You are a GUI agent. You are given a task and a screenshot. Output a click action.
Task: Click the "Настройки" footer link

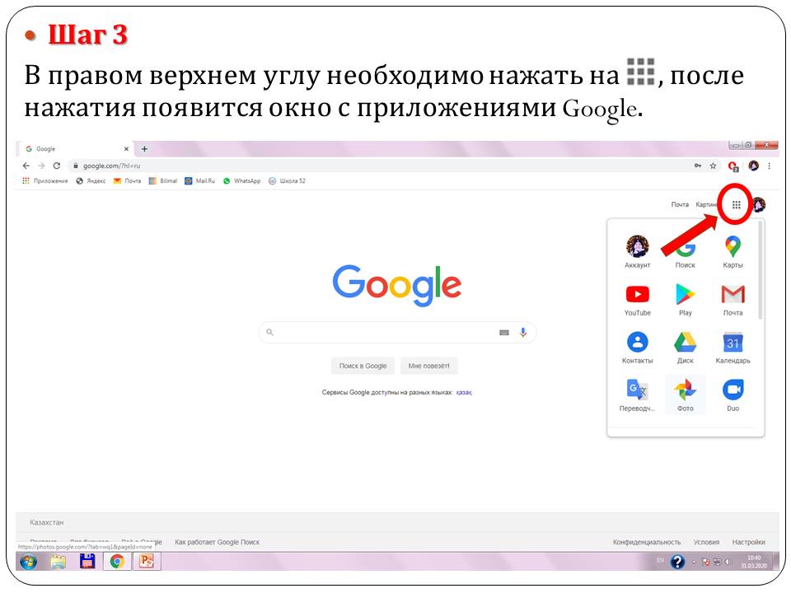click(x=748, y=542)
